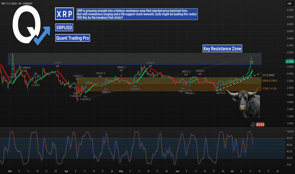Click the Apr date axis label
The height and width of the screenshot is (174, 295).
pyautogui.click(x=66, y=171)
